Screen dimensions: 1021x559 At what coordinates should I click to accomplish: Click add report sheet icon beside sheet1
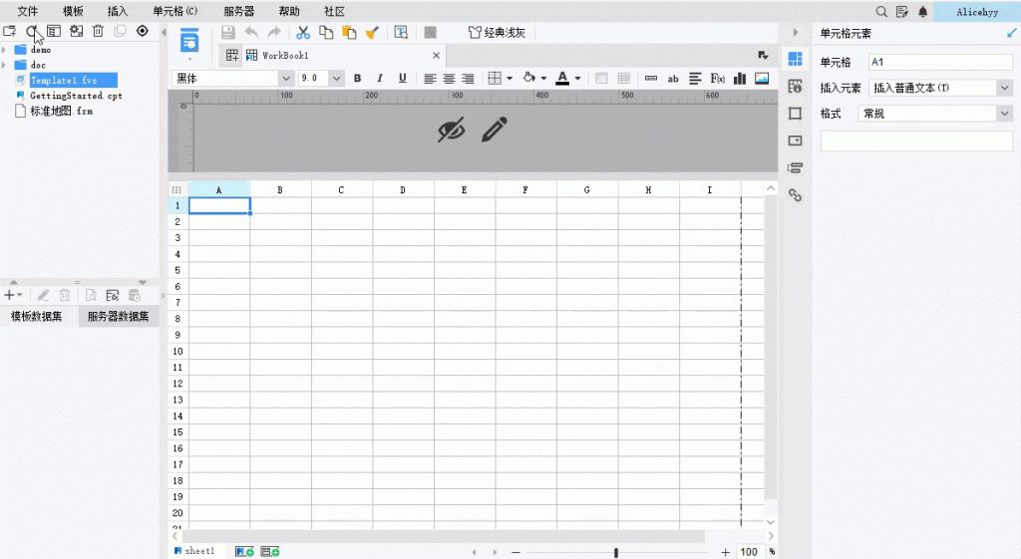[244, 551]
